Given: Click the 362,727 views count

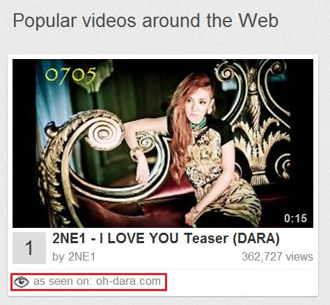Looking at the screenshot, I should [277, 256].
